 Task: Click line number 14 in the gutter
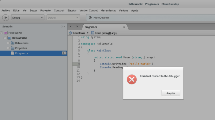78,81
